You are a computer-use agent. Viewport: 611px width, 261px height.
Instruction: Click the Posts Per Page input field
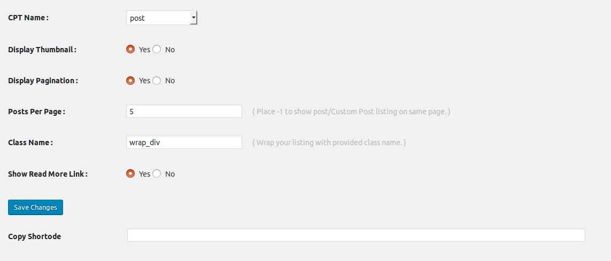pyautogui.click(x=184, y=112)
